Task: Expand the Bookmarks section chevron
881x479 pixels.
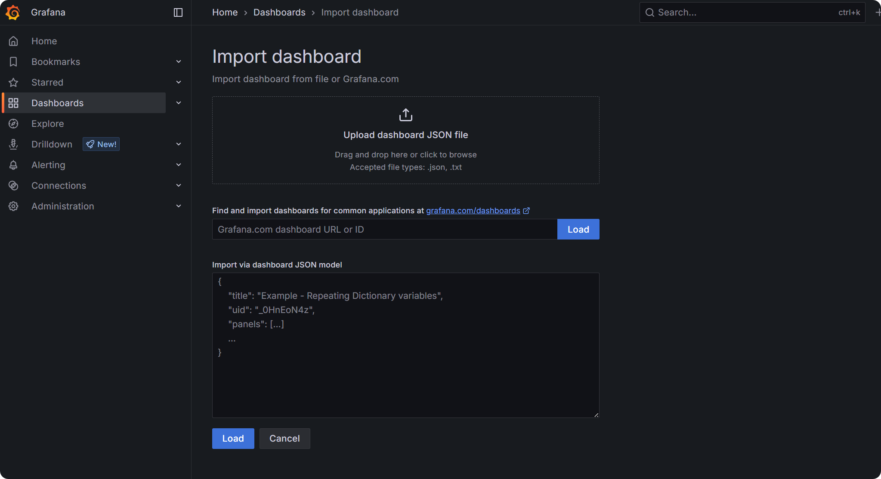Action: (179, 62)
